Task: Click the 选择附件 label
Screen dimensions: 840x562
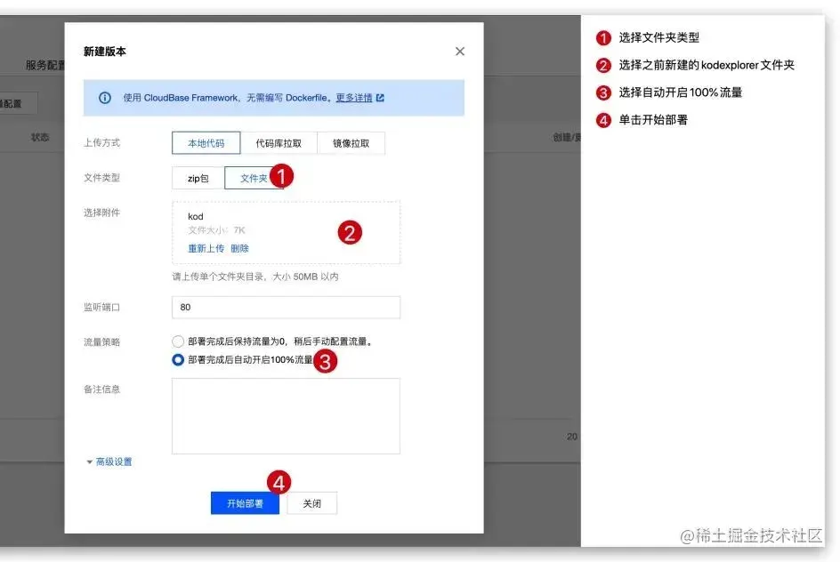Action: point(101,213)
